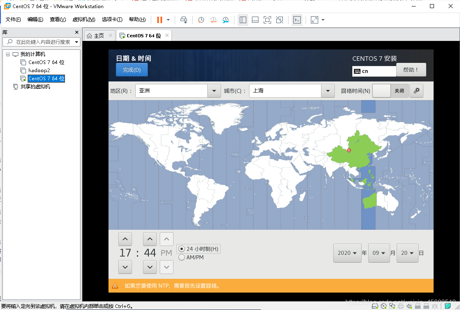
Task: Select 共享的虚拟机 in the library
Action: [x=35, y=87]
